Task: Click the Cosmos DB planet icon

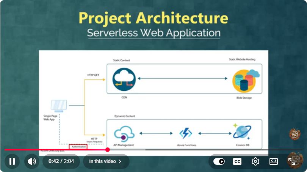Action: [242, 132]
